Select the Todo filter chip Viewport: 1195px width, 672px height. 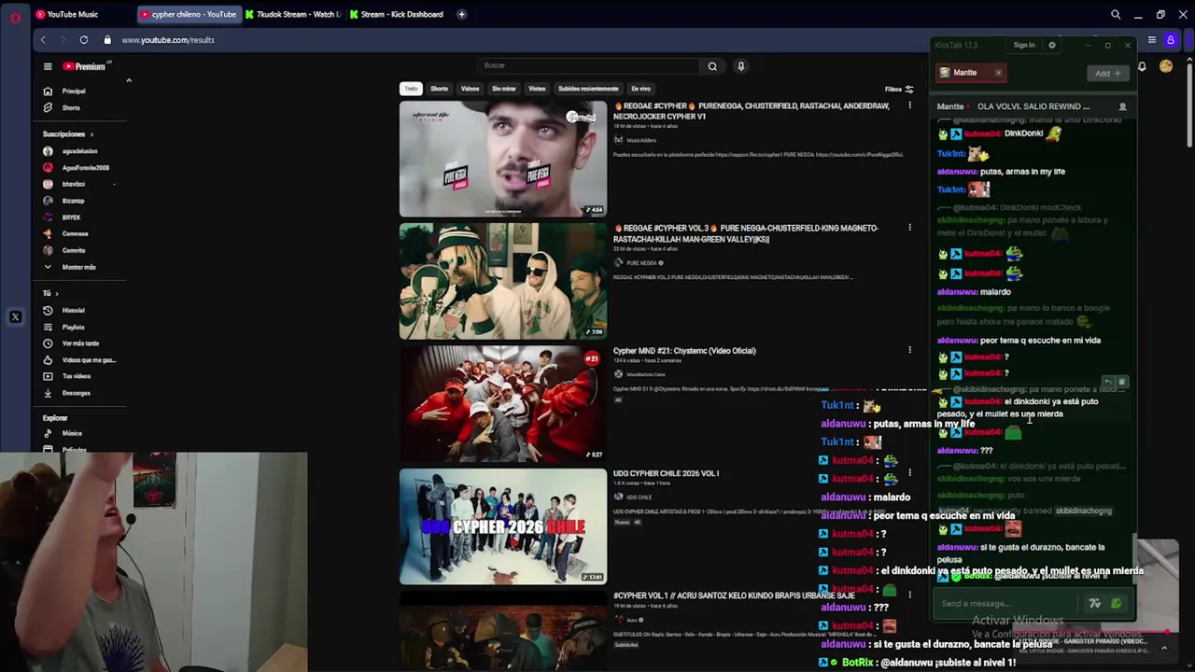tap(411, 89)
